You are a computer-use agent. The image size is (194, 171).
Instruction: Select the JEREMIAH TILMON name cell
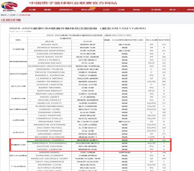click(x=50, y=69)
